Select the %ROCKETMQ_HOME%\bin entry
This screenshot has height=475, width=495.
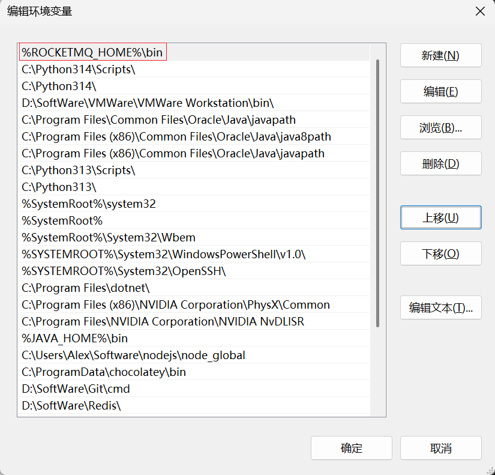click(x=92, y=52)
